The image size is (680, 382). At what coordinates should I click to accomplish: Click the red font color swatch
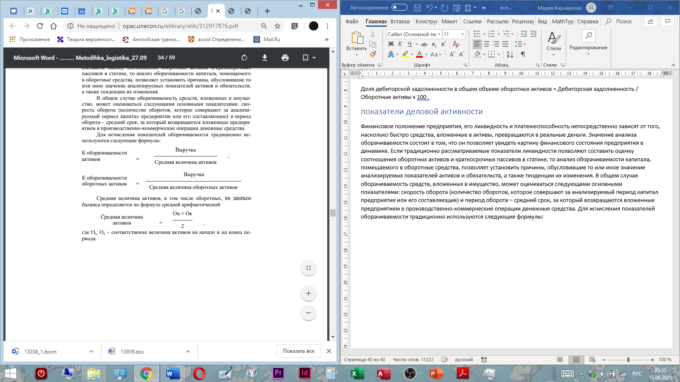pos(419,54)
